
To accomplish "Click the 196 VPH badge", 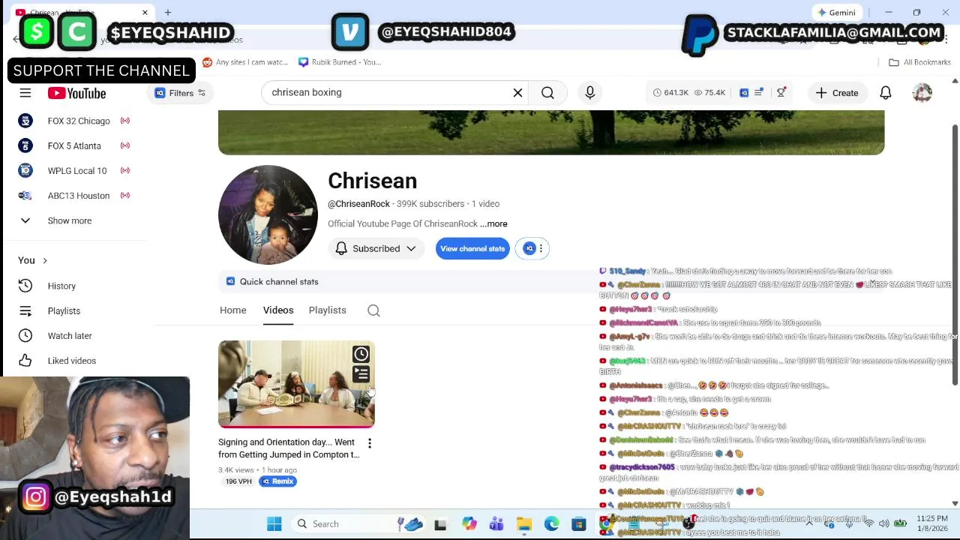I will 238,481.
